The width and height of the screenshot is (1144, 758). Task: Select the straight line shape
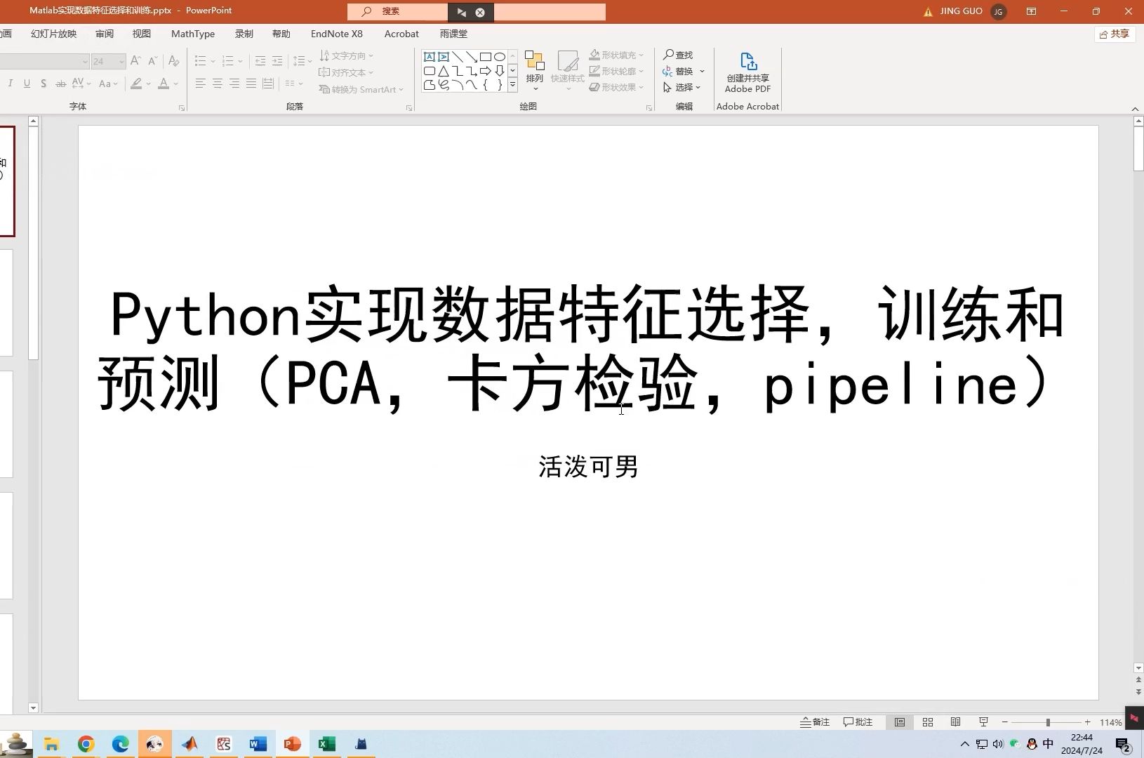click(x=458, y=57)
